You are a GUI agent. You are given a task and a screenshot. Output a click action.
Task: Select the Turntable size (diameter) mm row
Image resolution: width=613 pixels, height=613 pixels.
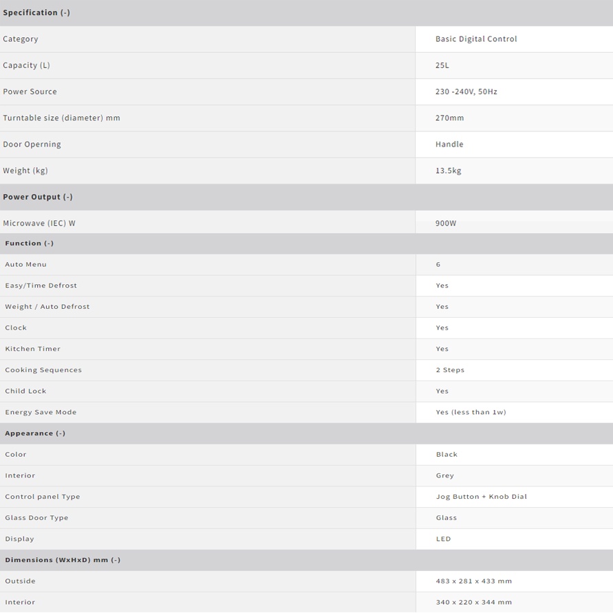(307, 118)
